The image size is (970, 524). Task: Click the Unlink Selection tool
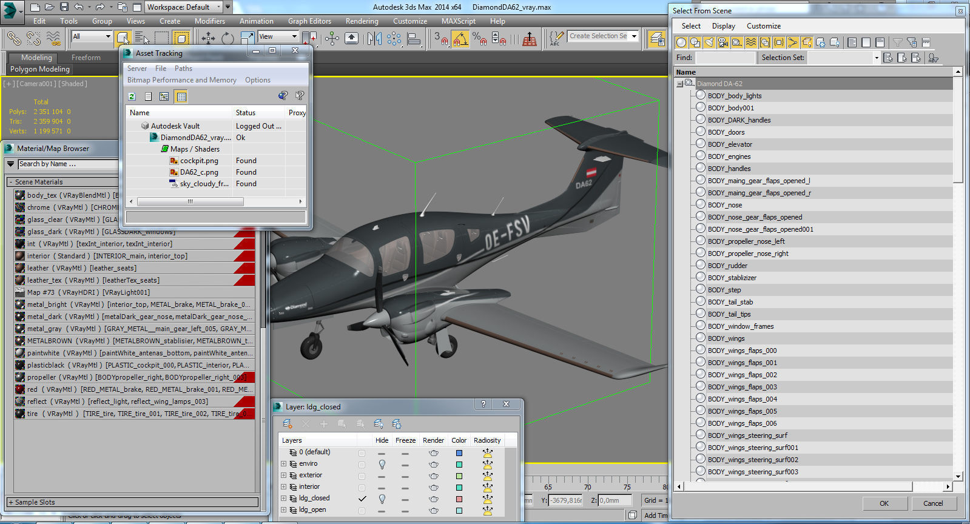(34, 38)
